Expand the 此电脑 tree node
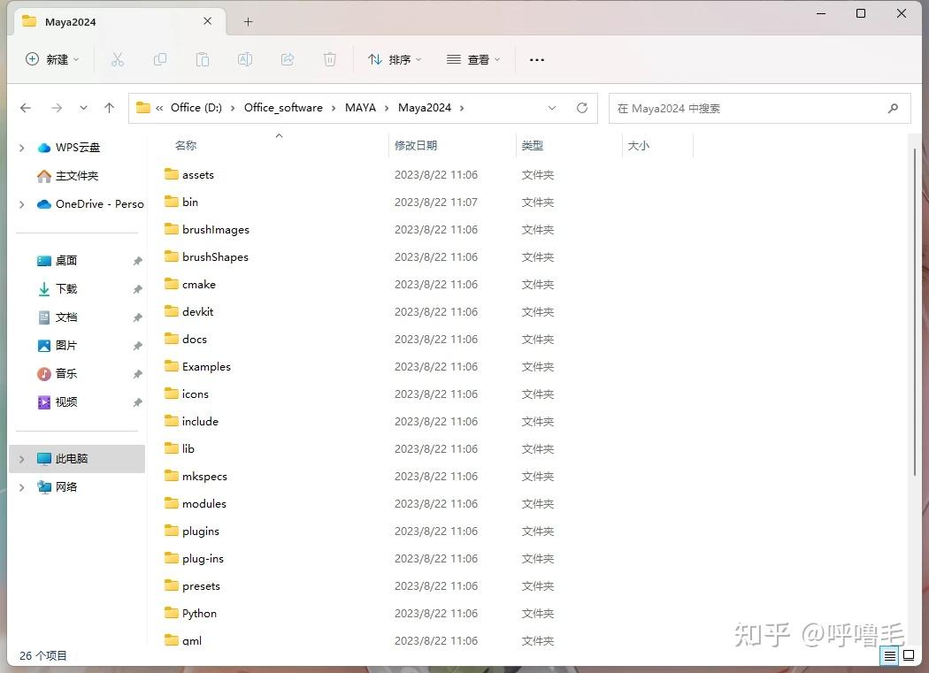Screen dimensions: 929x673 (22, 459)
